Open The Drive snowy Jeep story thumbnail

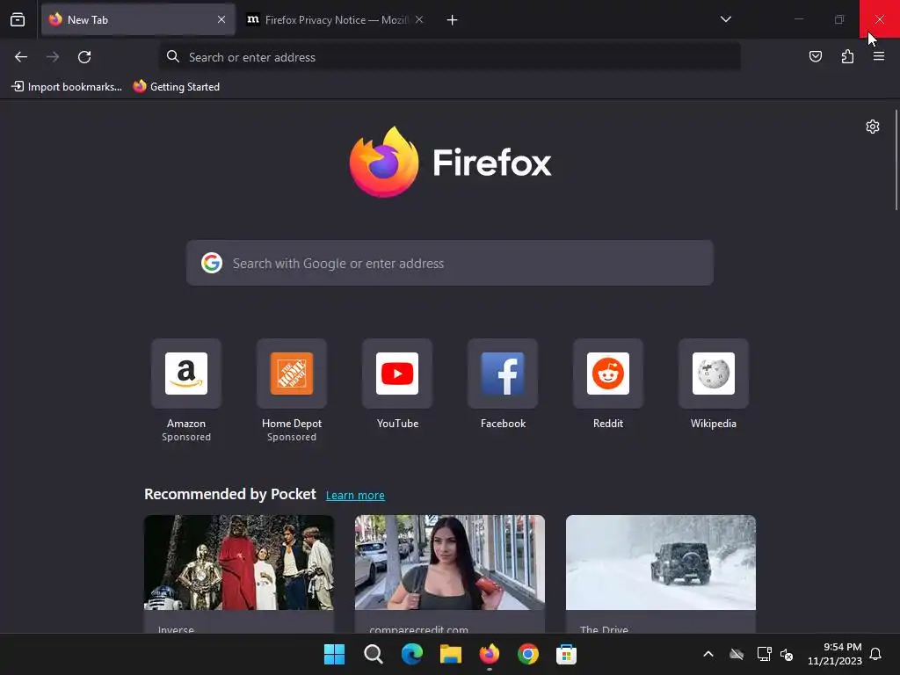tap(661, 562)
